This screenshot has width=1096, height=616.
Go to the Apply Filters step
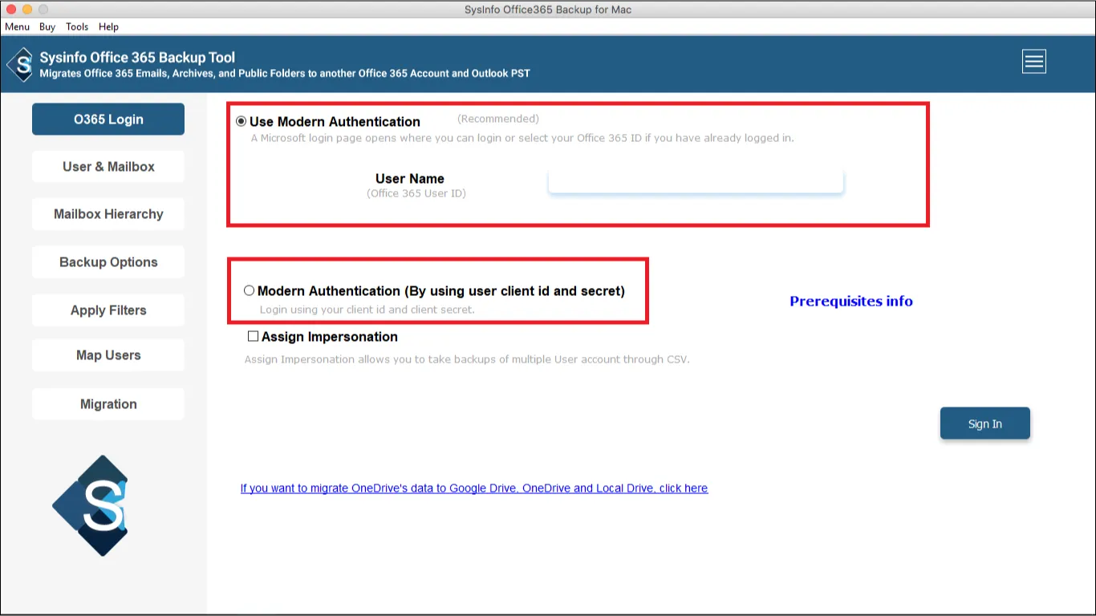click(x=108, y=310)
